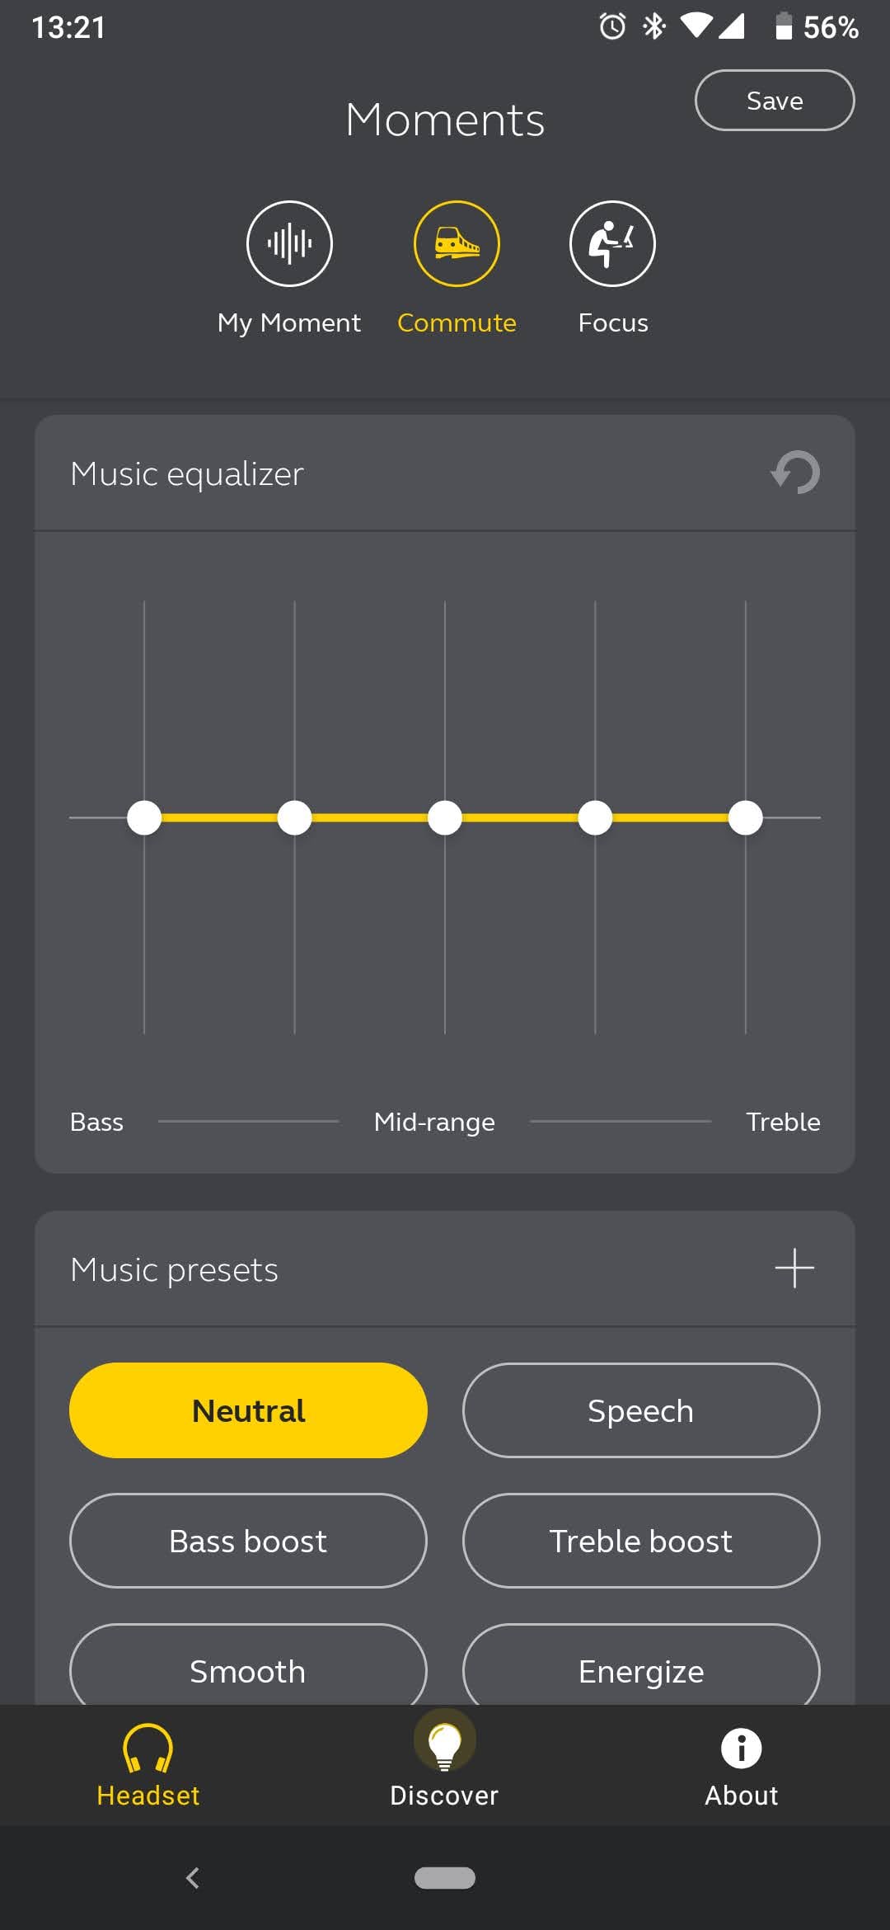This screenshot has width=890, height=1930.
Task: Select the Commute train icon
Action: (x=457, y=243)
